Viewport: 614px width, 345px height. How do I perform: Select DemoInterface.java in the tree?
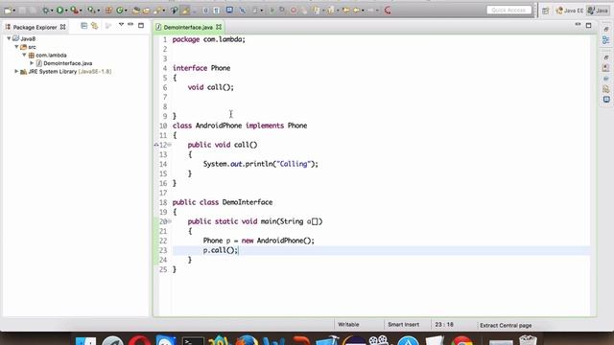coord(64,63)
